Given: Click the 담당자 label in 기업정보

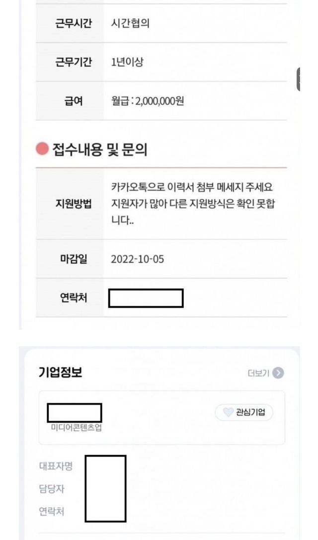Looking at the screenshot, I should [x=52, y=489].
